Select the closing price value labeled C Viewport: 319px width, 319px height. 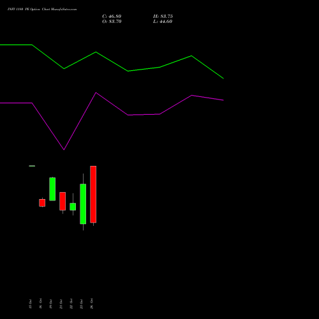click(x=112, y=17)
